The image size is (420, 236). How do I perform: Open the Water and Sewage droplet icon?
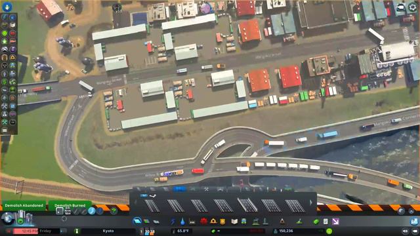pos(182,222)
